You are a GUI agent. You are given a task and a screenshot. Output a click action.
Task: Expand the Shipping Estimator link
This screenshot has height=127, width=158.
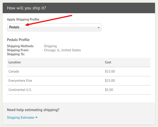coord(21,118)
